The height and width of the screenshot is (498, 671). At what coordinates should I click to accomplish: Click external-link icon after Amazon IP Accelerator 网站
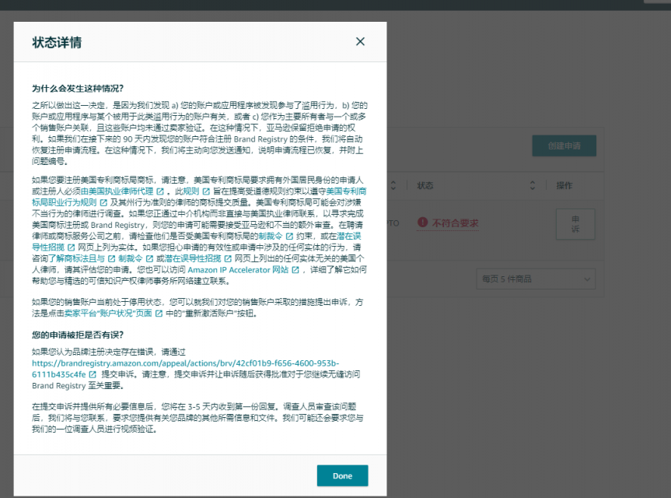point(295,270)
